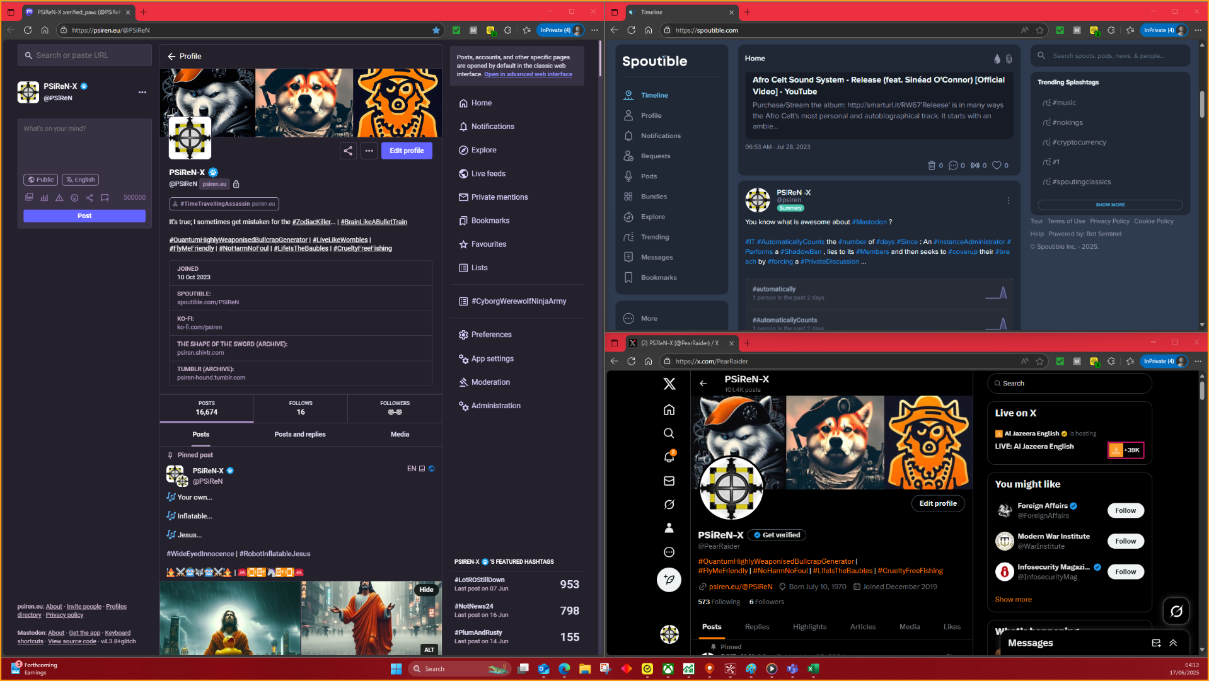Switch to Media tab on Mastodon profile
The width and height of the screenshot is (1209, 681).
[400, 435]
